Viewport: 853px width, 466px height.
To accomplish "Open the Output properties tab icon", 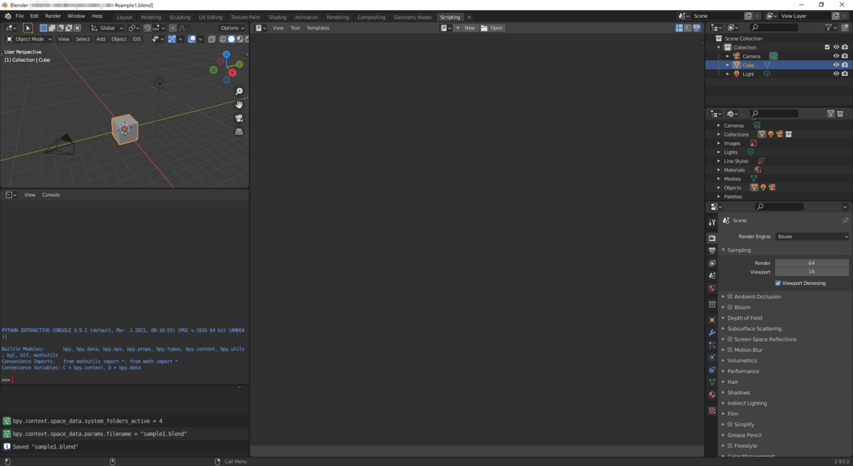I will coord(712,250).
